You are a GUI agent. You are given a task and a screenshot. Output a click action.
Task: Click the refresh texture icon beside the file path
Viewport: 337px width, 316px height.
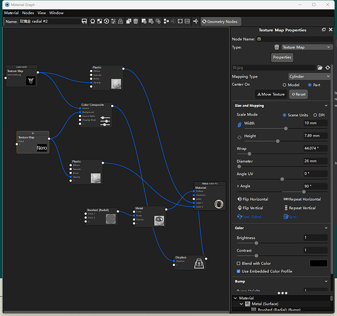point(328,68)
